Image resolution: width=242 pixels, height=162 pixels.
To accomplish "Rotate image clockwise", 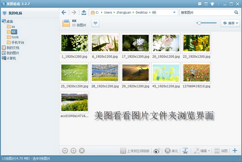I will coord(73,151).
